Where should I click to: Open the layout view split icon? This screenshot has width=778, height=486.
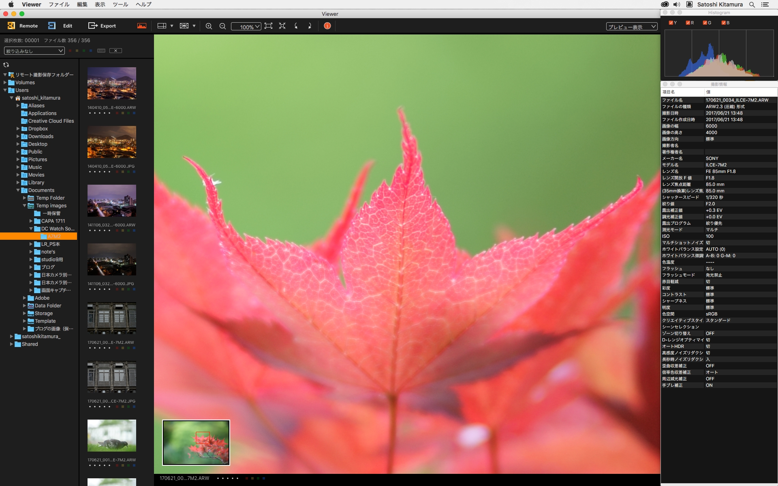pyautogui.click(x=162, y=26)
